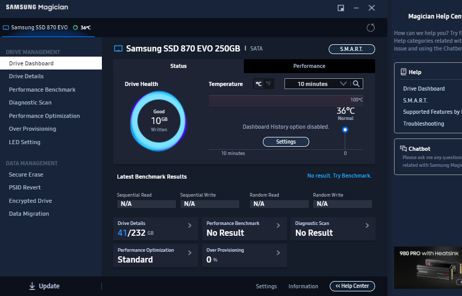The width and height of the screenshot is (462, 296).
Task: Expand the Performance Benchmark card arrow
Action: coord(278,225)
